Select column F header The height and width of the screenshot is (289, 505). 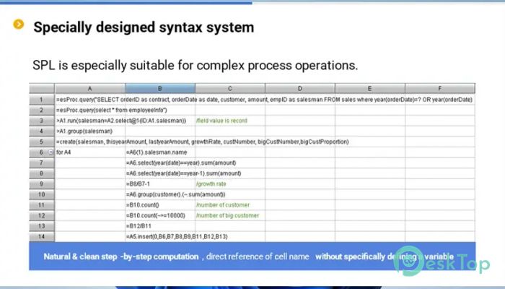click(x=440, y=88)
